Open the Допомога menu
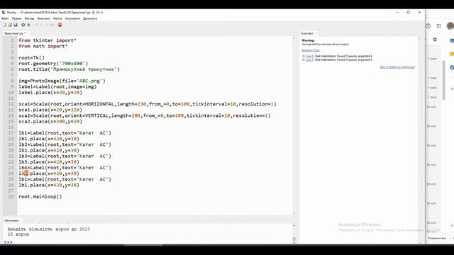Screen dimensions: 454x255 pyautogui.click(x=90, y=18)
